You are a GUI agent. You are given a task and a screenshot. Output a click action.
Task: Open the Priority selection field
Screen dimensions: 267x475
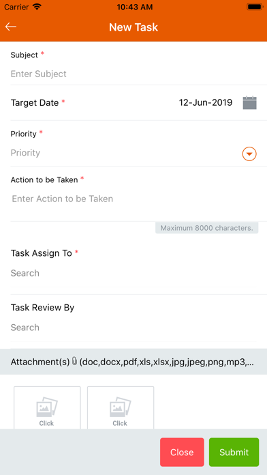click(125, 153)
